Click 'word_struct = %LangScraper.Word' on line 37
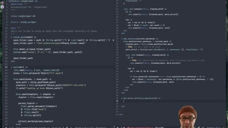The height and width of the screenshot is (128, 228). tap(164, 50)
